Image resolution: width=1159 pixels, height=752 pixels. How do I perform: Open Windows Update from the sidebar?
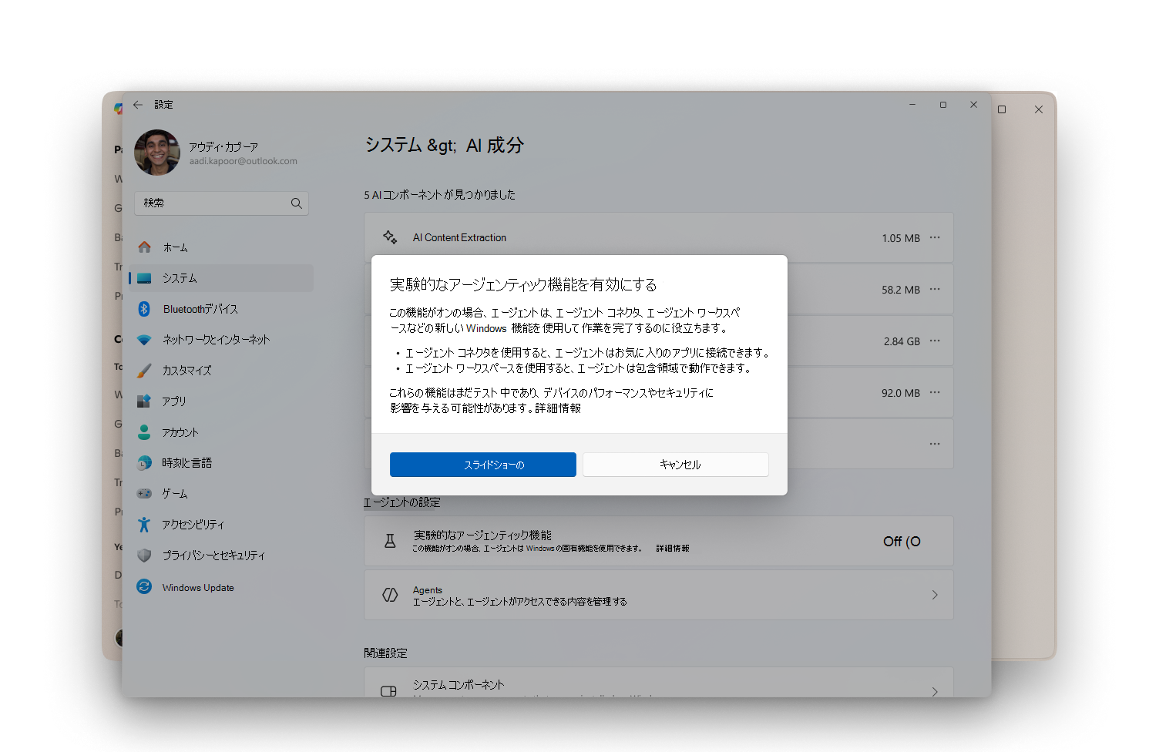point(220,587)
